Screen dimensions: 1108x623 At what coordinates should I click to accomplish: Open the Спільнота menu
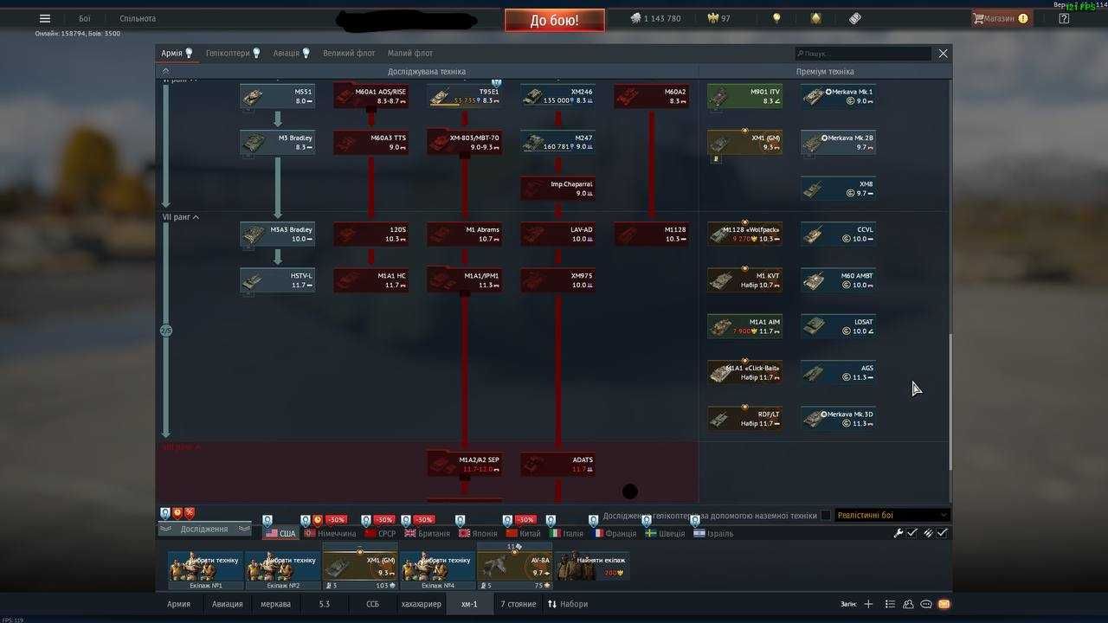138,18
